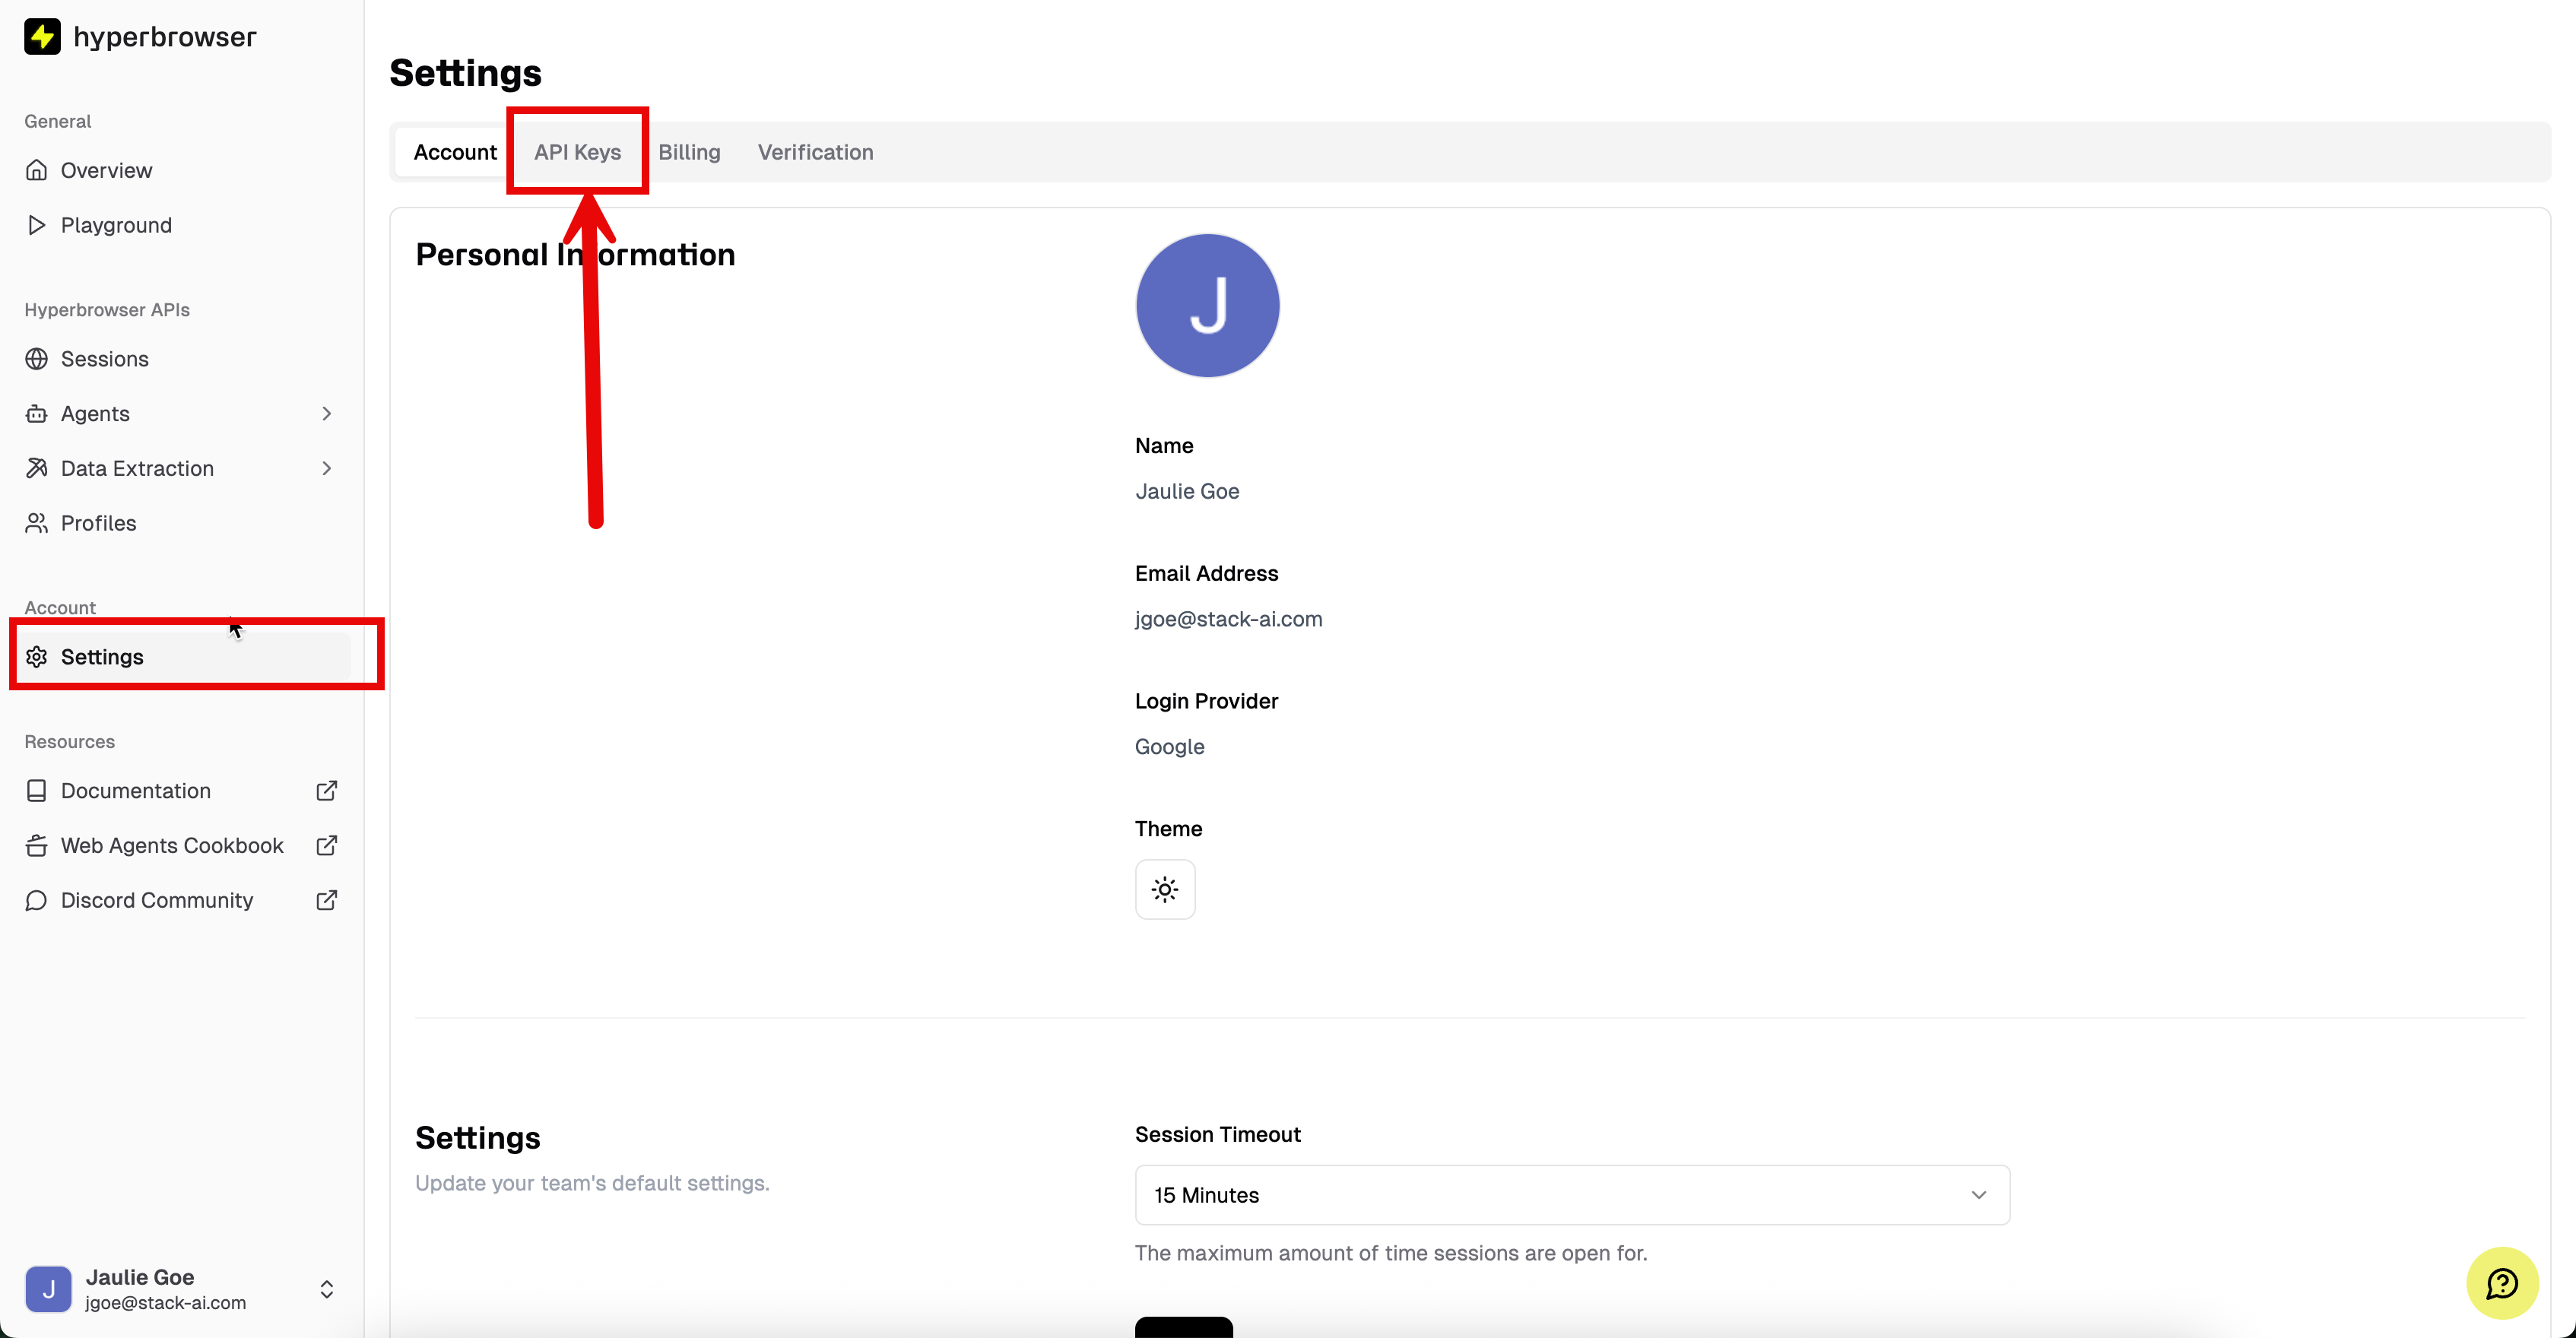Image resolution: width=2576 pixels, height=1338 pixels.
Task: Select Settings in the sidebar
Action: point(102,657)
